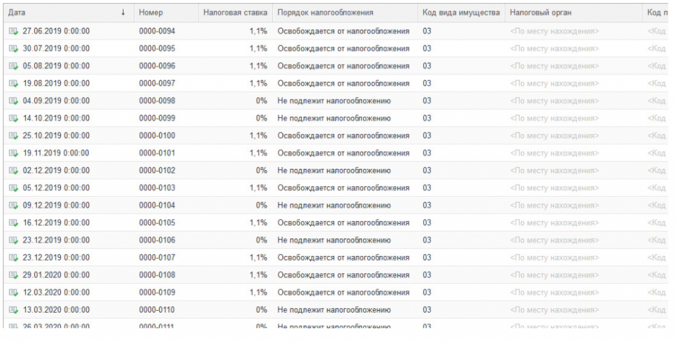Toggle sort arrow in Дата column header
Image resolution: width=676 pixels, height=341 pixels.
(123, 13)
